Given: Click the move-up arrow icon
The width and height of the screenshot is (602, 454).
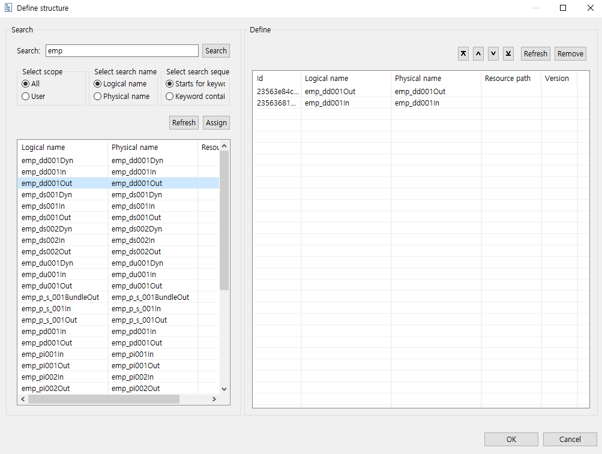Looking at the screenshot, I should (478, 53).
